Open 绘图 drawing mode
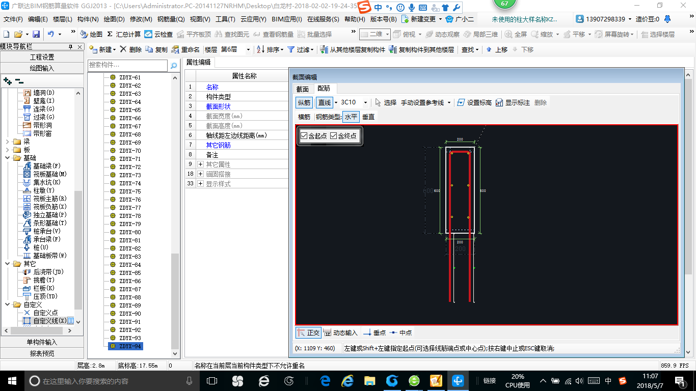 tap(91, 34)
